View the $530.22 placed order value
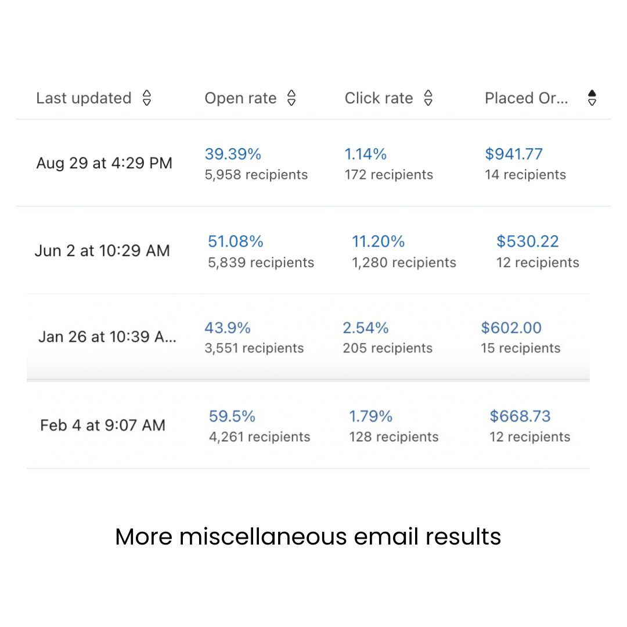 click(x=527, y=242)
